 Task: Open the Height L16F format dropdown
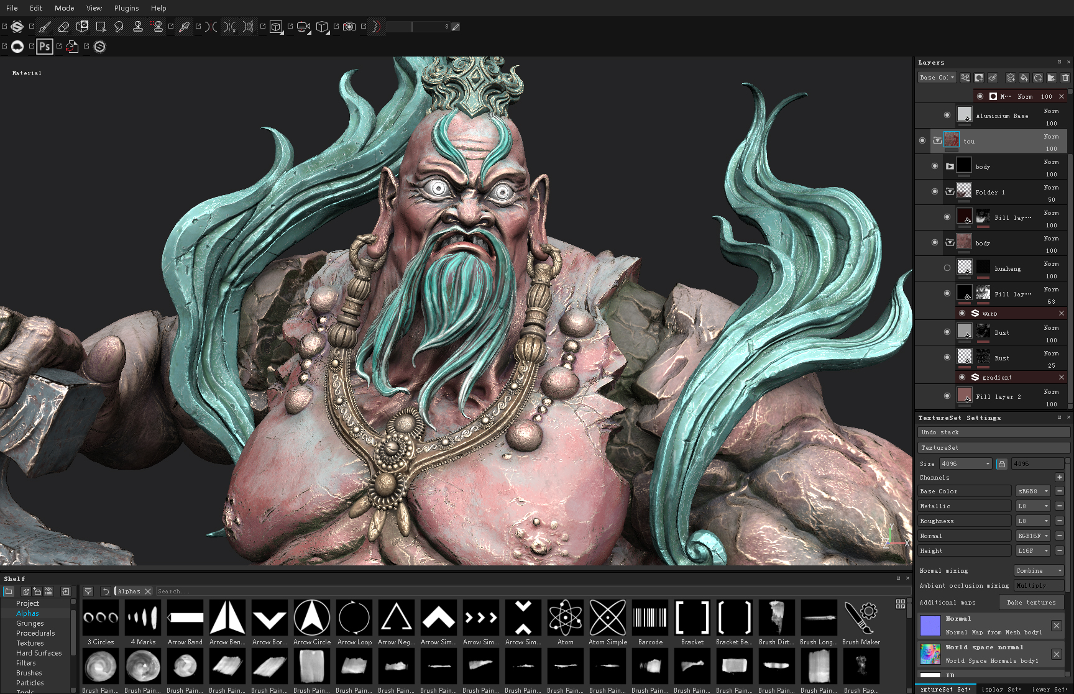(x=1033, y=551)
